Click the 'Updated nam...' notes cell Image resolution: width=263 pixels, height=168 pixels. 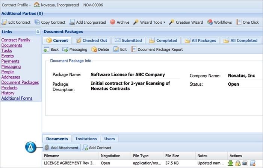211,163
